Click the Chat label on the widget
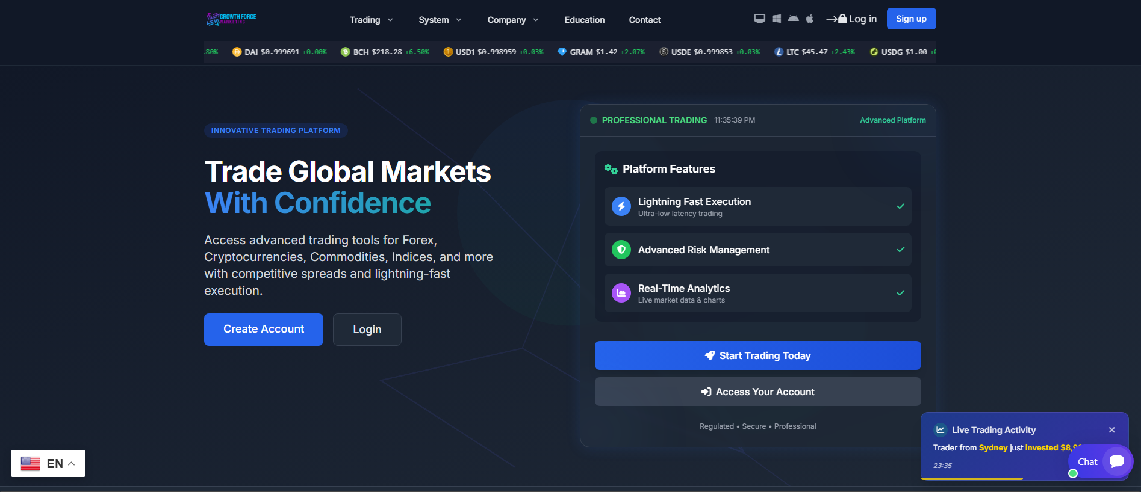The height and width of the screenshot is (492, 1141). tap(1087, 462)
